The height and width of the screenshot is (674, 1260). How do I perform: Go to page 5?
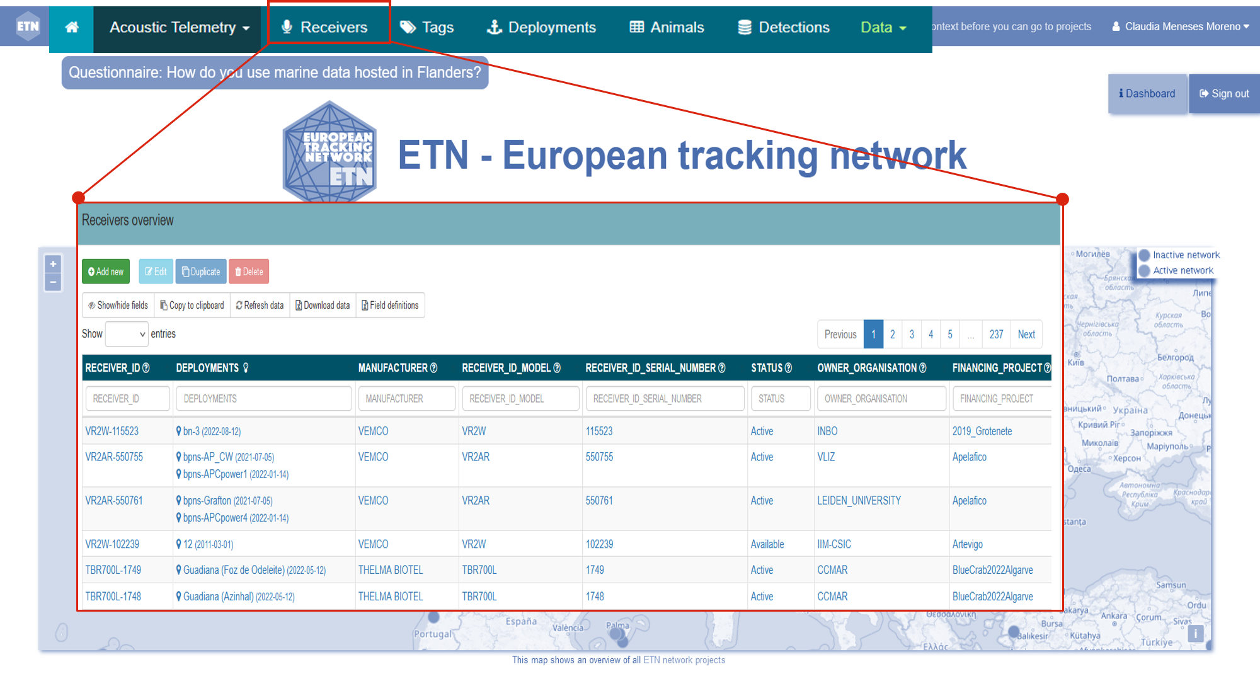click(950, 334)
